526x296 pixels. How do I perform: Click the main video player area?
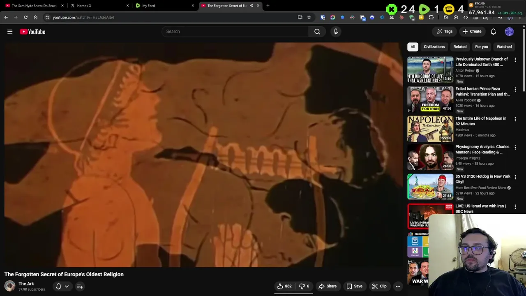pos(203,155)
